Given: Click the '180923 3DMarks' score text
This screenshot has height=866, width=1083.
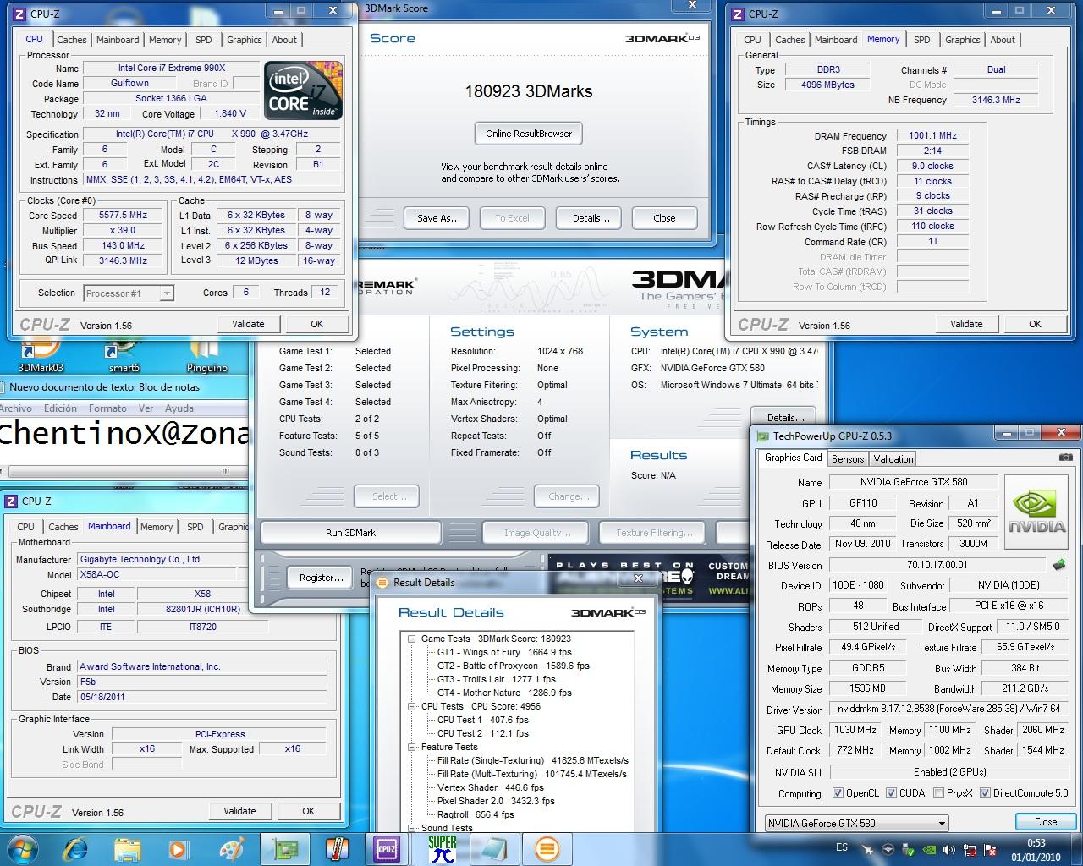Looking at the screenshot, I should (529, 91).
